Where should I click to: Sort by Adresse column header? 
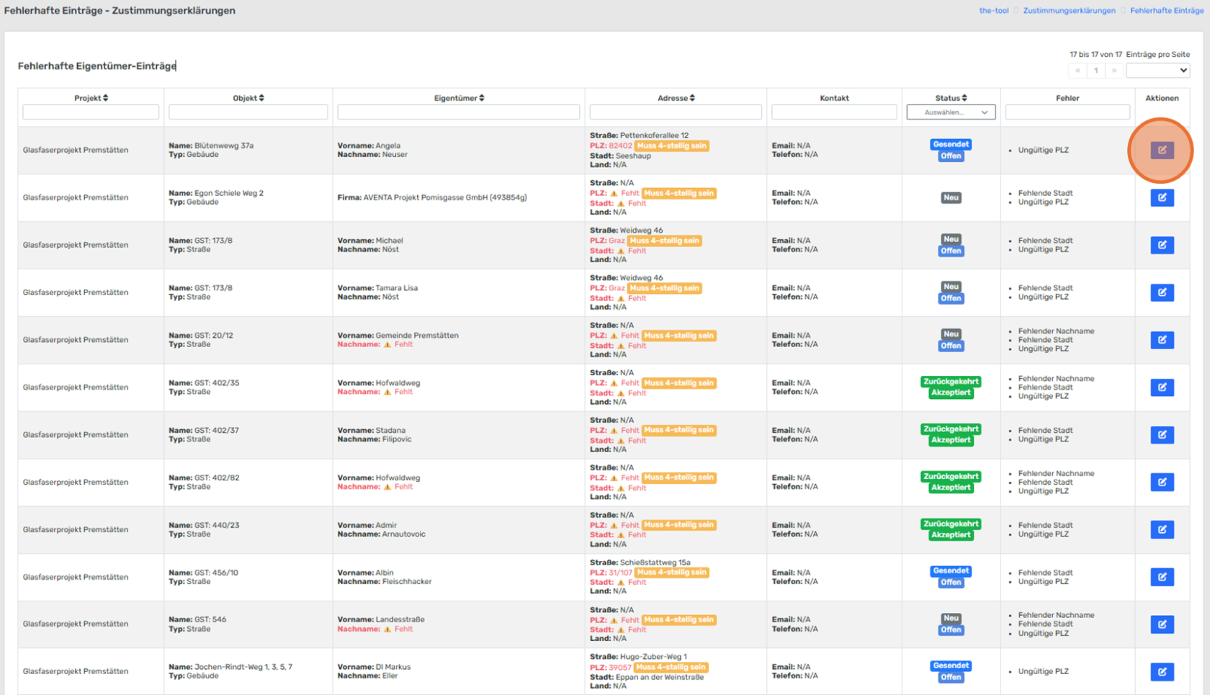click(676, 98)
